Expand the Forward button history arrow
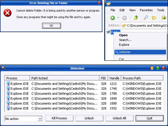The height and width of the screenshot is (126, 168). click(130, 18)
